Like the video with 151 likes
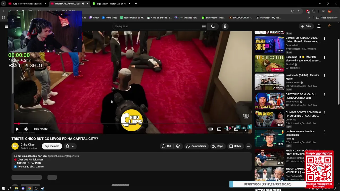Screen dimensions: 340x191 coord(166,146)
